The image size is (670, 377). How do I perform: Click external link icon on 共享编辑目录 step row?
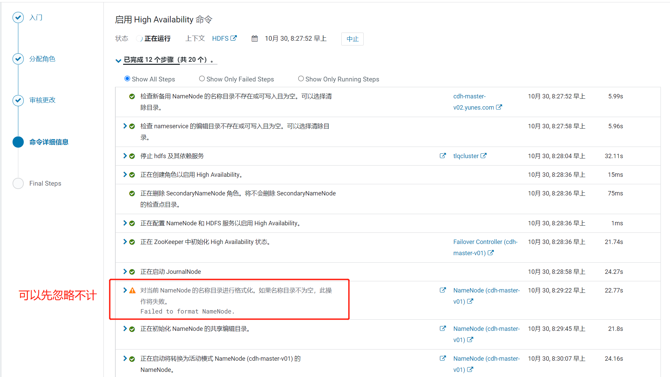click(443, 328)
